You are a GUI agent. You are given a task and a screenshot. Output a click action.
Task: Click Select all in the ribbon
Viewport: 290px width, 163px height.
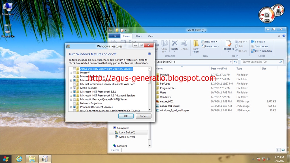click(258, 42)
